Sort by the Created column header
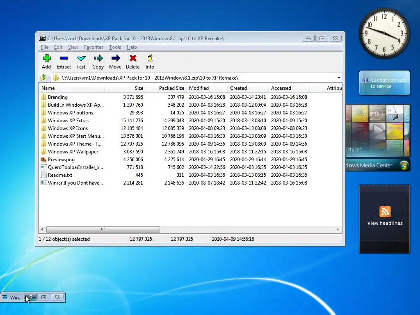Image resolution: width=420 pixels, height=315 pixels. [248, 88]
